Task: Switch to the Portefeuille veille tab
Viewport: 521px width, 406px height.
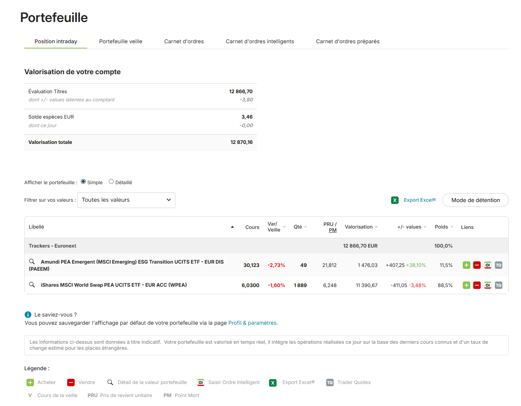Action: tap(121, 41)
